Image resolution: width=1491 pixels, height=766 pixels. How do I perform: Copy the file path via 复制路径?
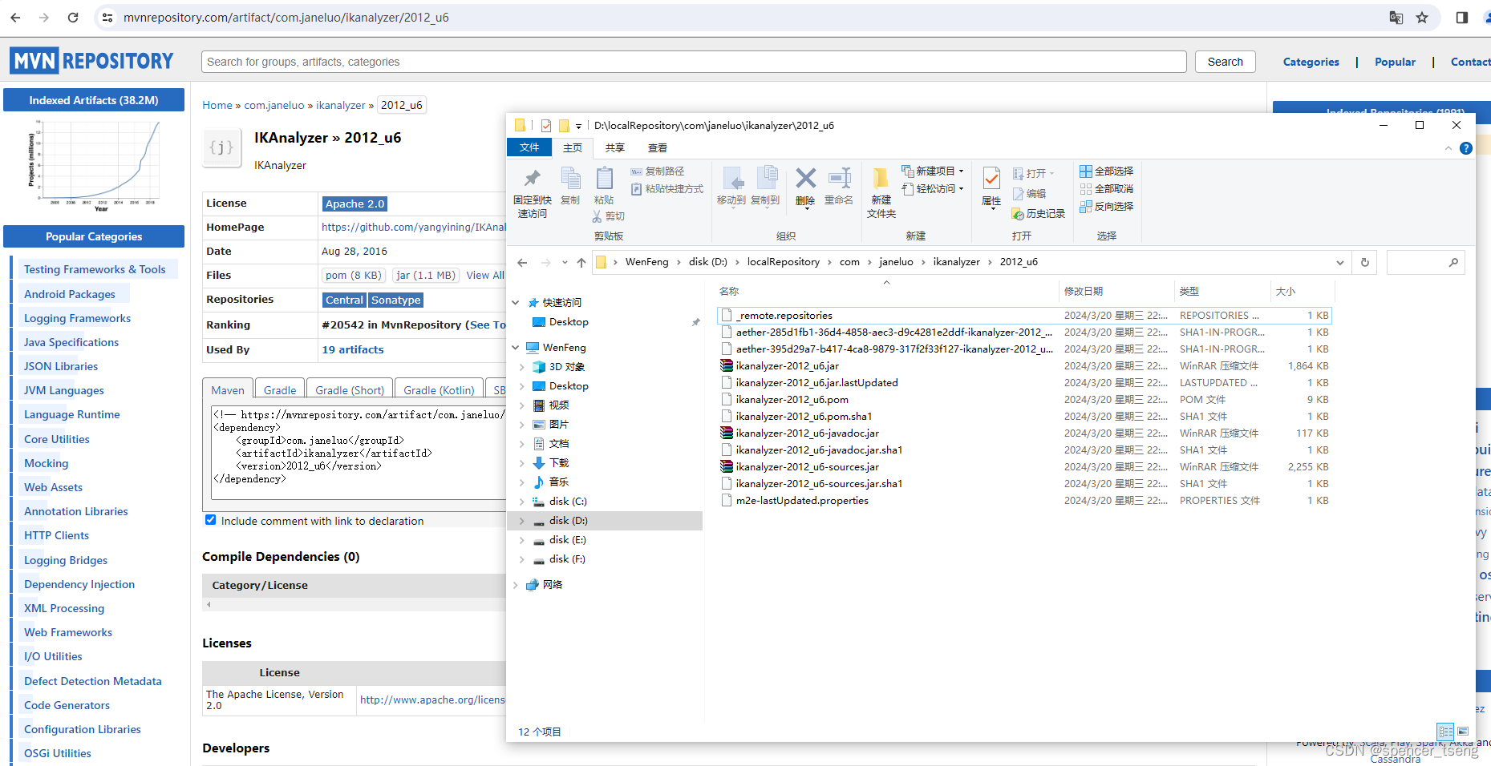point(661,171)
